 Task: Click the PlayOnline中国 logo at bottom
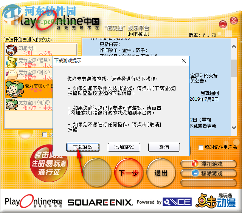coord(34,201)
